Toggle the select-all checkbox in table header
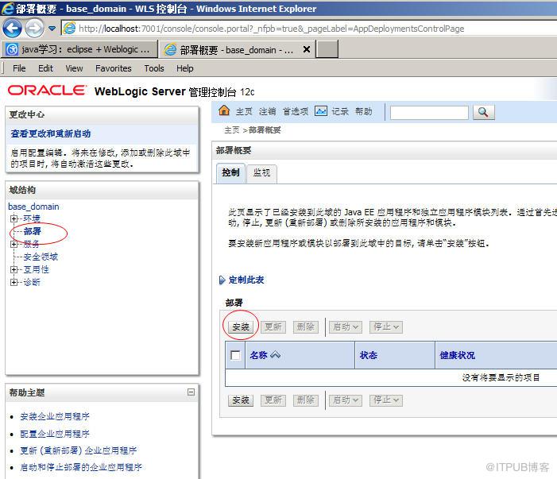The height and width of the screenshot is (479, 557). pyautogui.click(x=235, y=355)
